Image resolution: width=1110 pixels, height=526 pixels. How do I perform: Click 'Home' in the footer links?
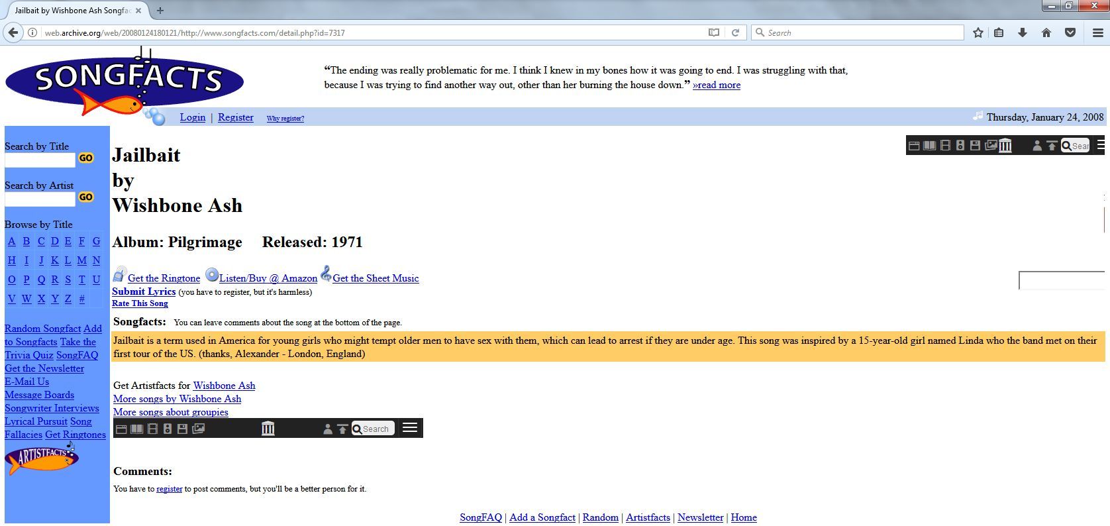(x=744, y=517)
